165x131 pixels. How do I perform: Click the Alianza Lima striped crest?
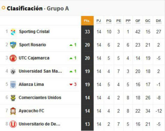point(13,85)
